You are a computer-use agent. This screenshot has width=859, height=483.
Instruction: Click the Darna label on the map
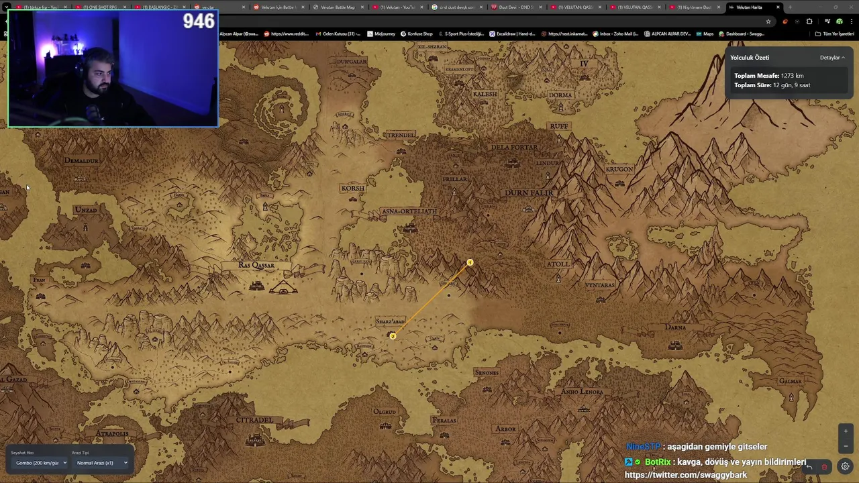click(x=675, y=327)
